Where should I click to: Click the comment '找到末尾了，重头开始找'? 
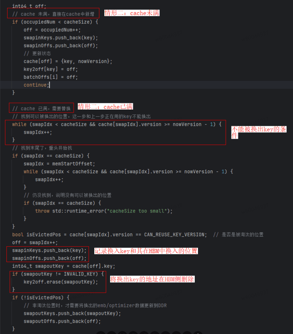click(x=42, y=148)
